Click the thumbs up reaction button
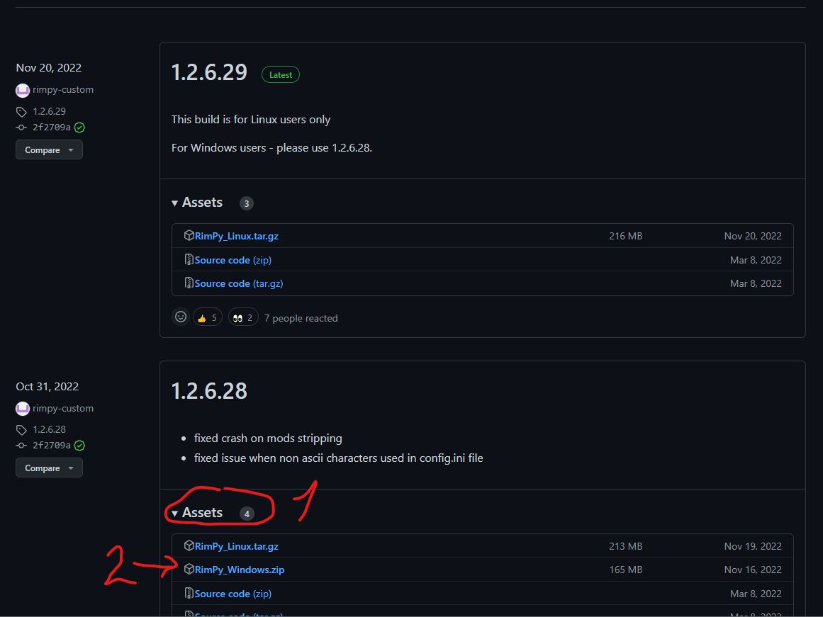 coord(207,317)
